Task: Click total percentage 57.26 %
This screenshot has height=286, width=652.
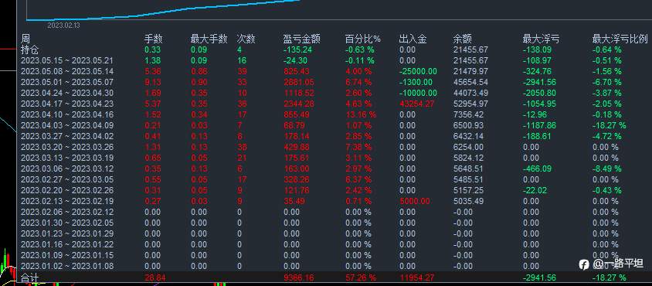Action: [361, 277]
